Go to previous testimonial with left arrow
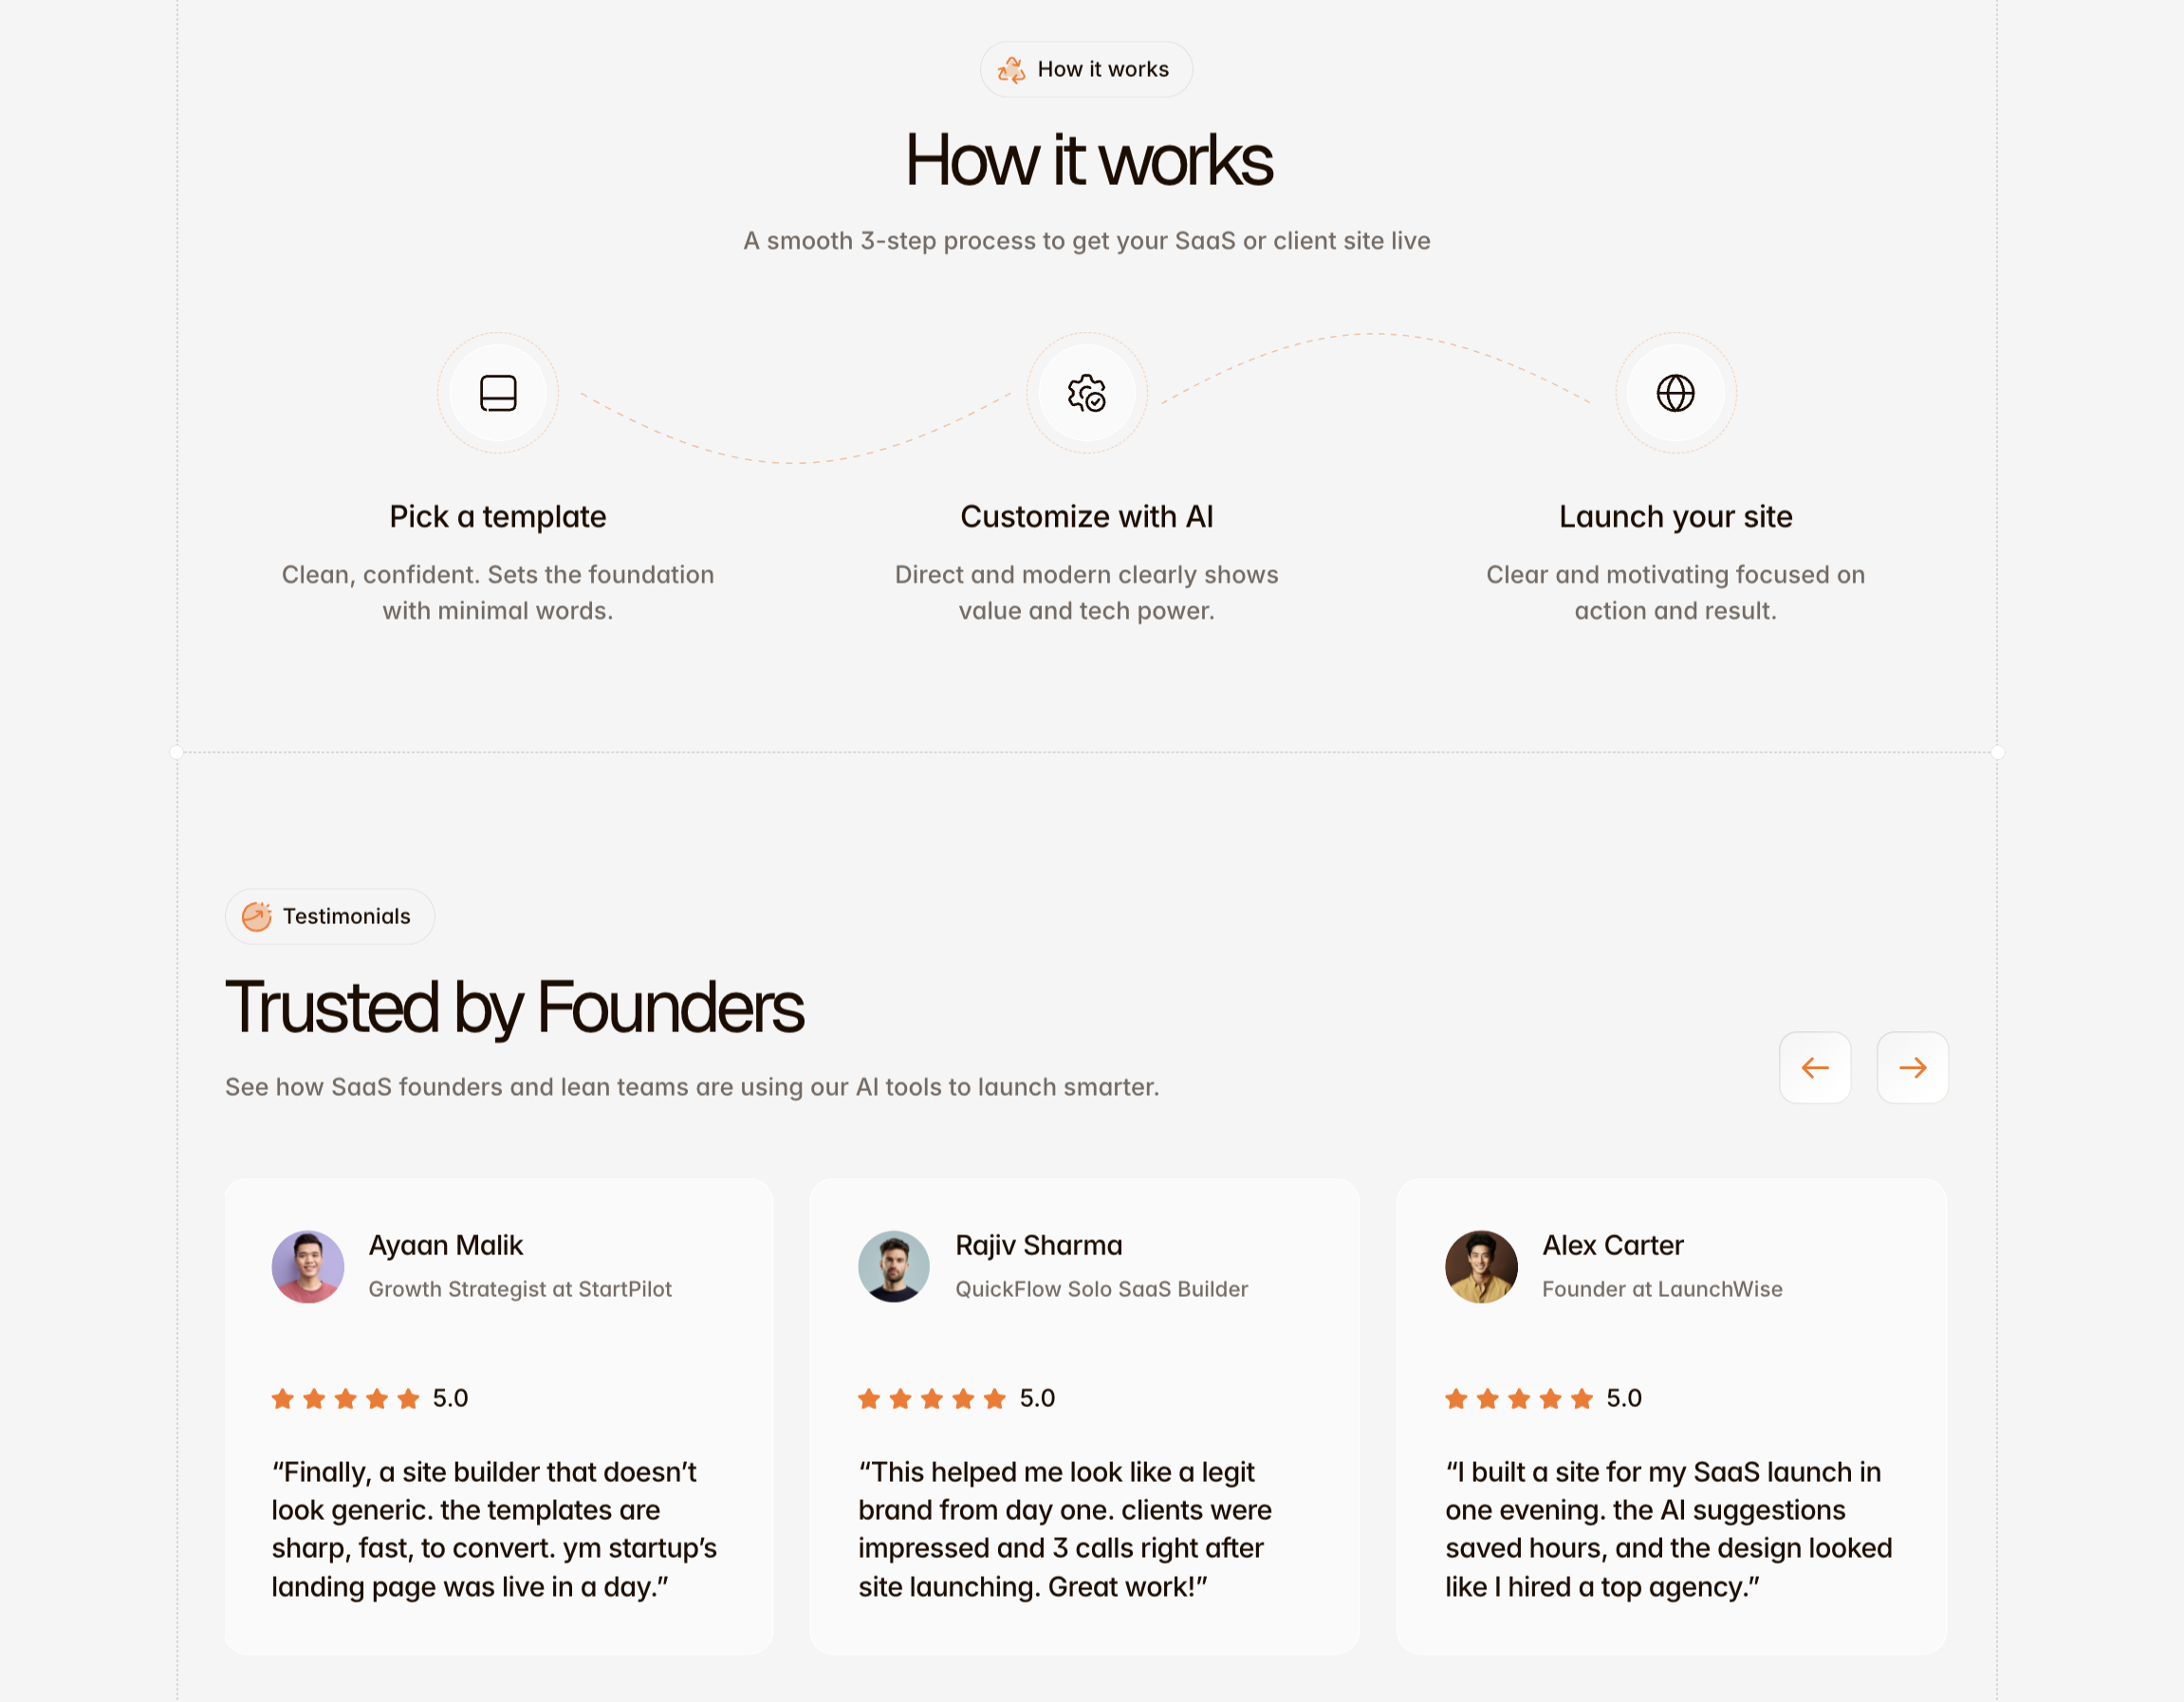The width and height of the screenshot is (2184, 1702). (1814, 1067)
